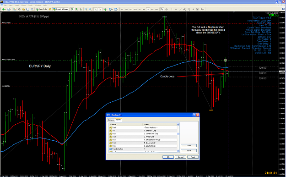The width and height of the screenshot is (286, 177).
Task: Click the Value column header
Action: 160,124
